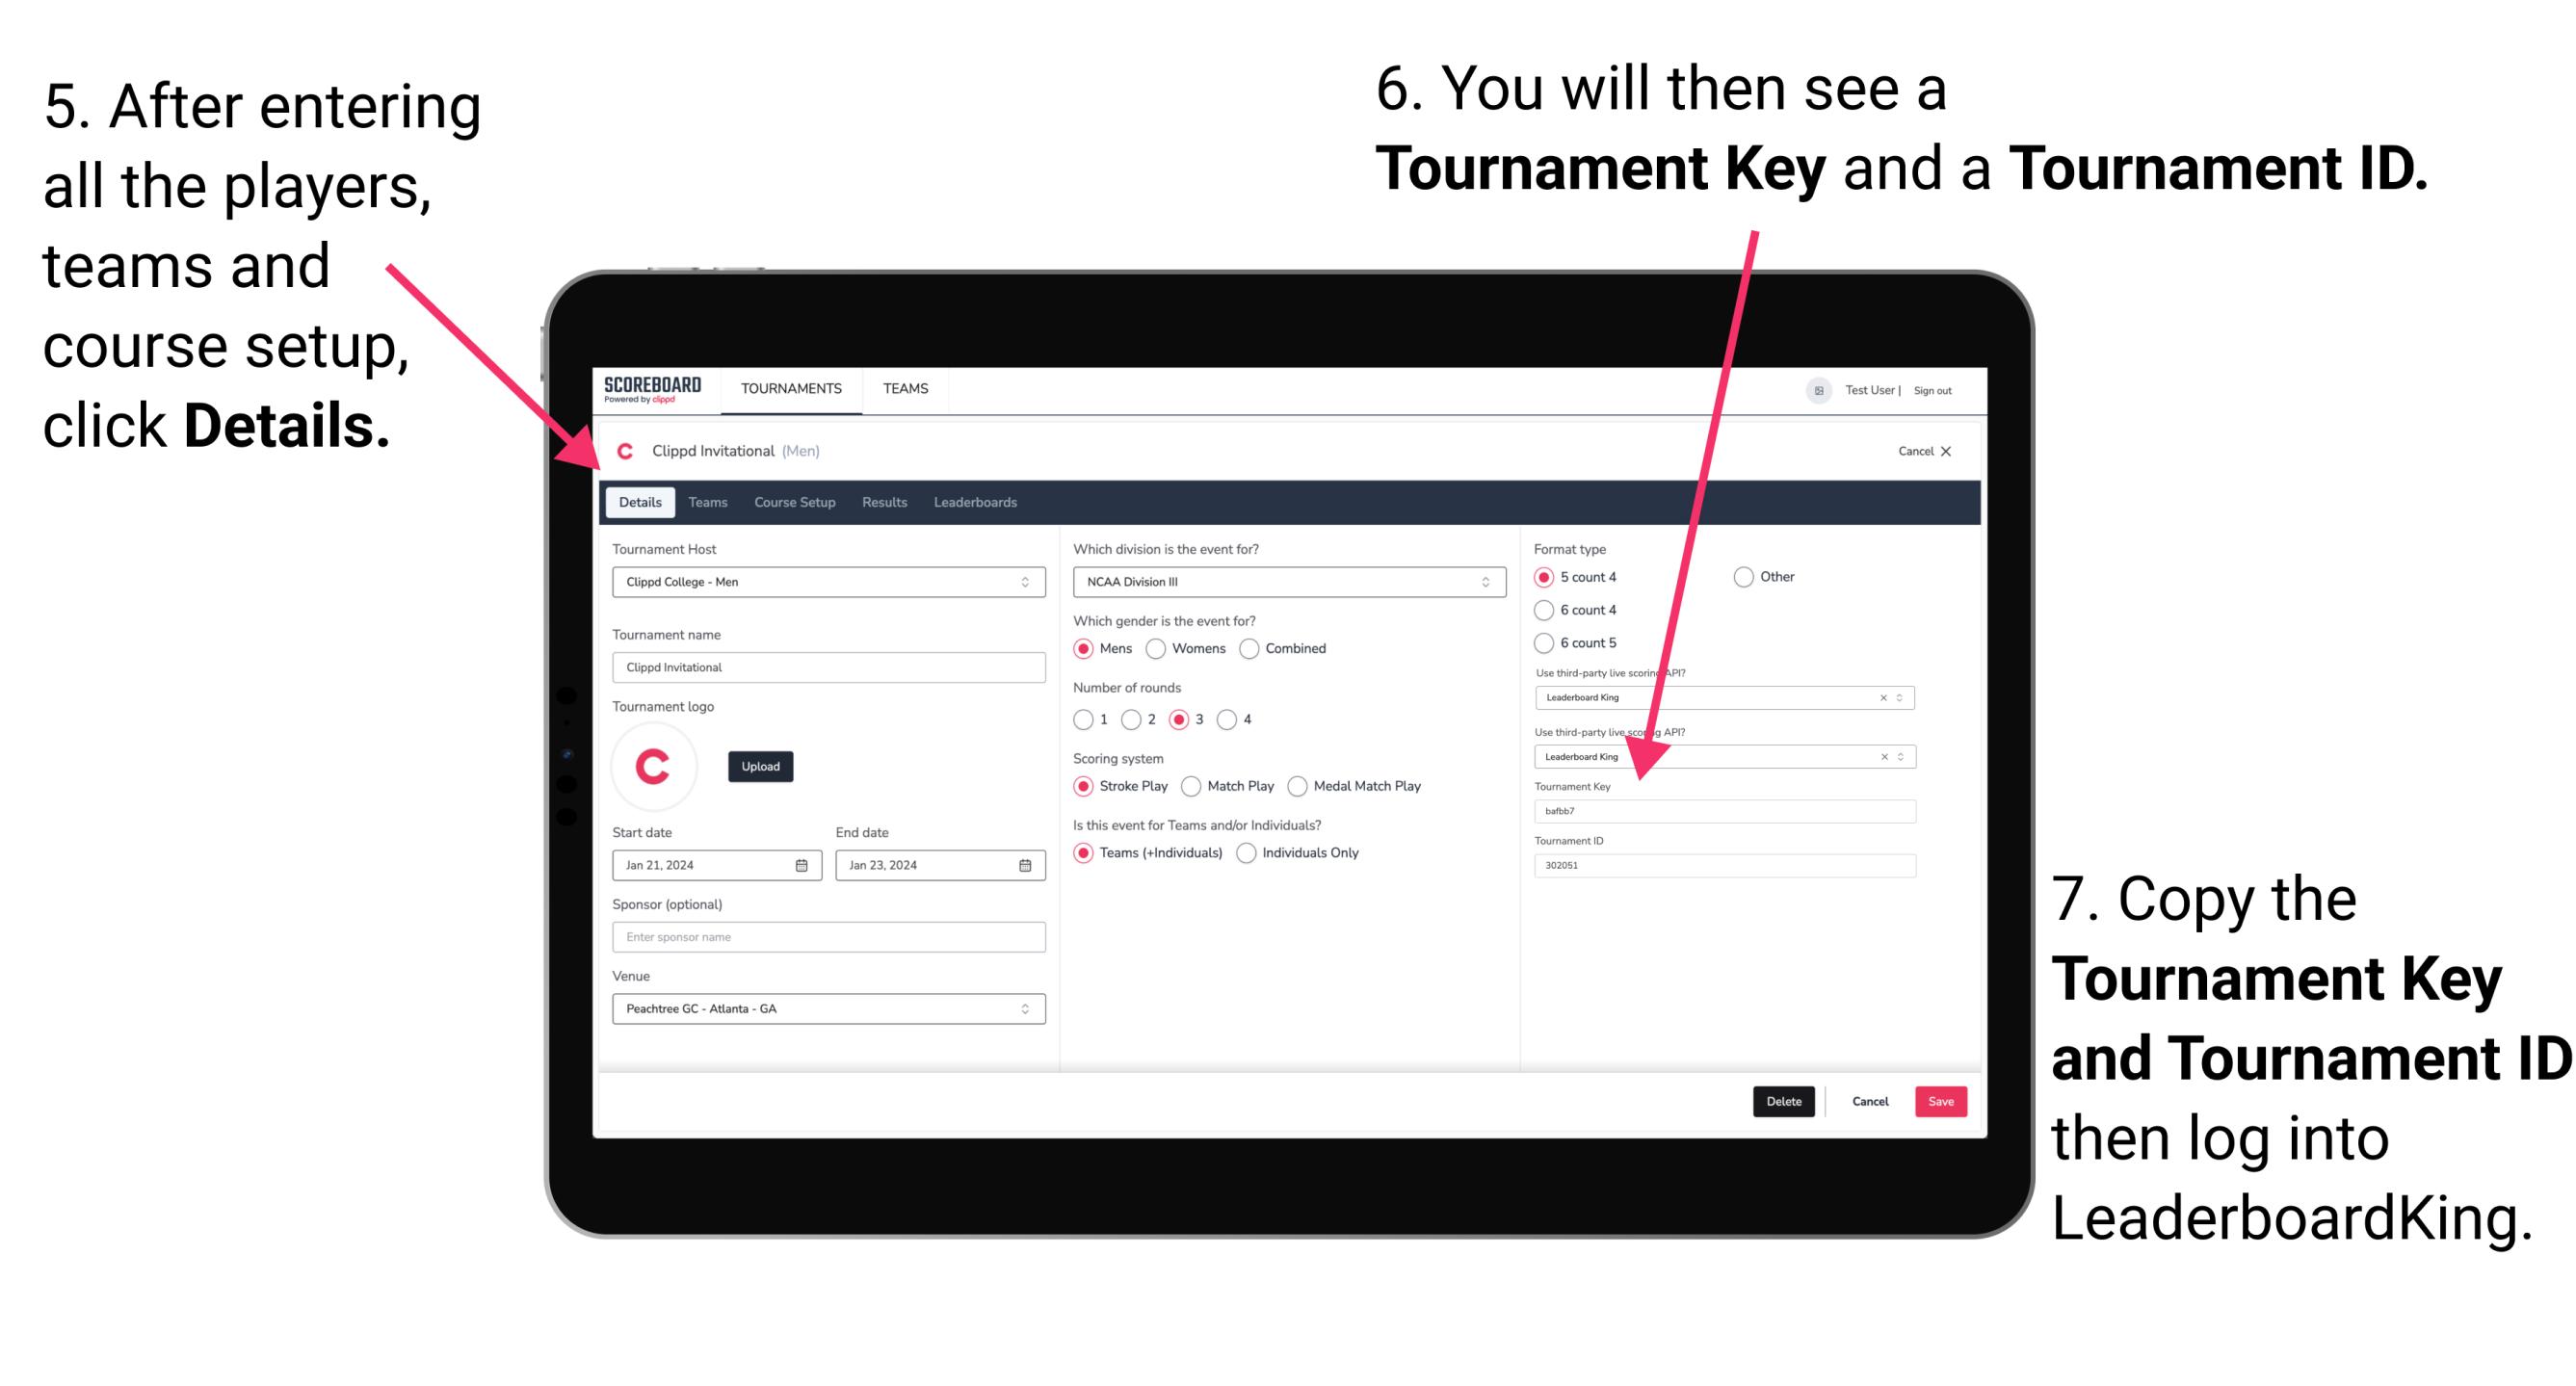Viewport: 2576px width, 1386px height.
Task: Click the start date calendar icon
Action: tap(802, 865)
